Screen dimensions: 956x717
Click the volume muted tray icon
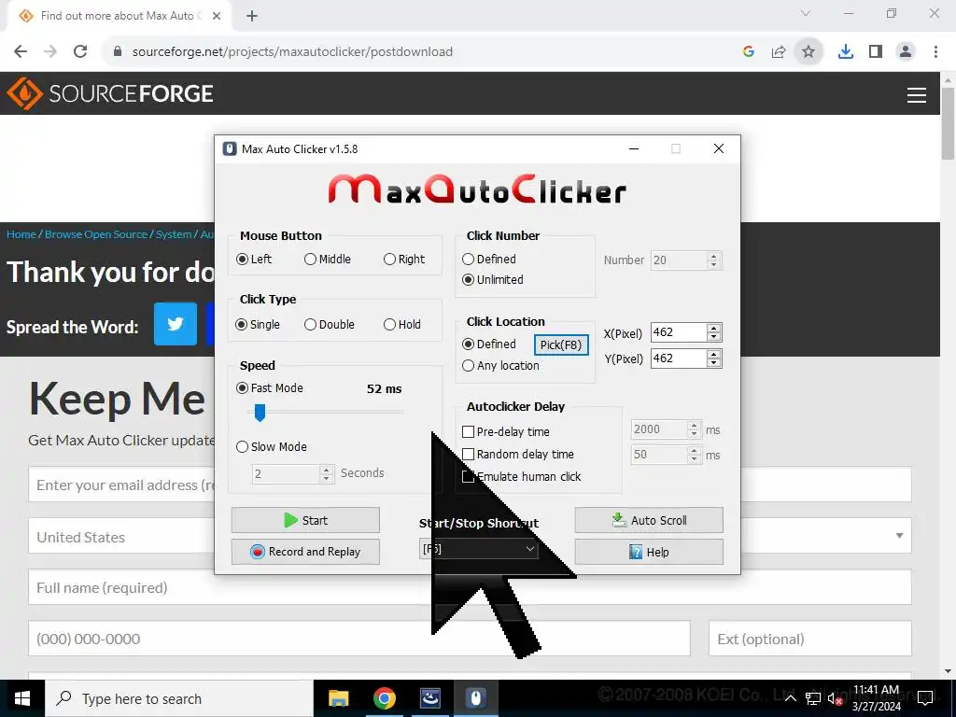point(836,698)
